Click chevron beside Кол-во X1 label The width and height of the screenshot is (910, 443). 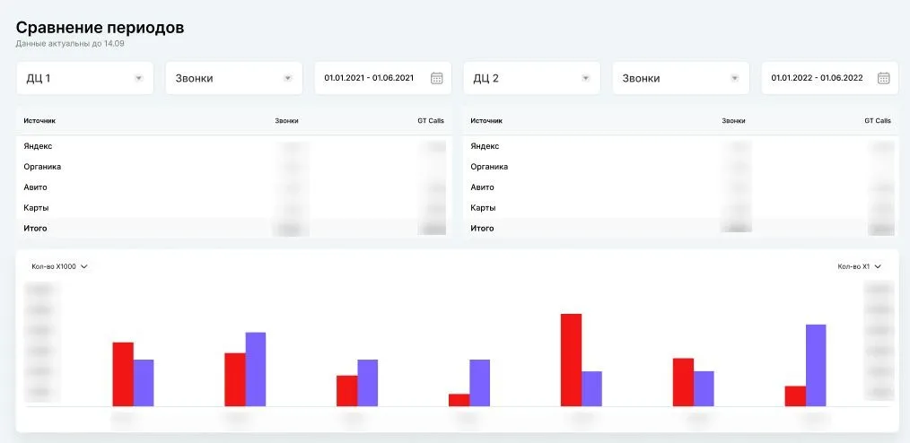[878, 266]
